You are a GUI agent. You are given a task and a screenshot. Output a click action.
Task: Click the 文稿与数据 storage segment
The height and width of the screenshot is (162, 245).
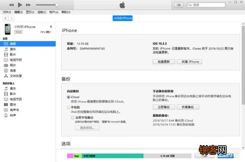pos(113,156)
